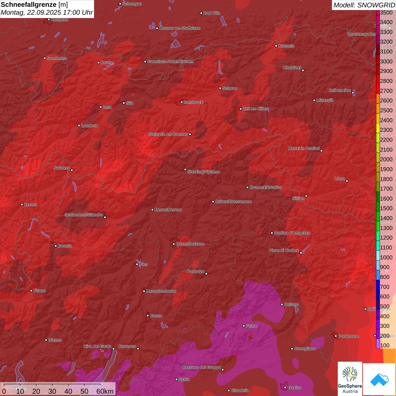Click the 'Sillian' map label

coord(298,199)
